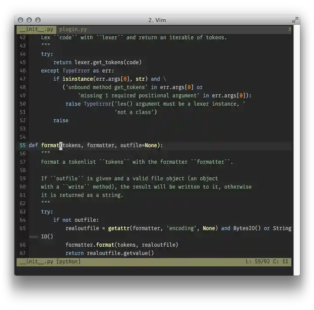The height and width of the screenshot is (310, 314).
Task: Click 'Format a tokenlist' docstring line
Action: 137,162
